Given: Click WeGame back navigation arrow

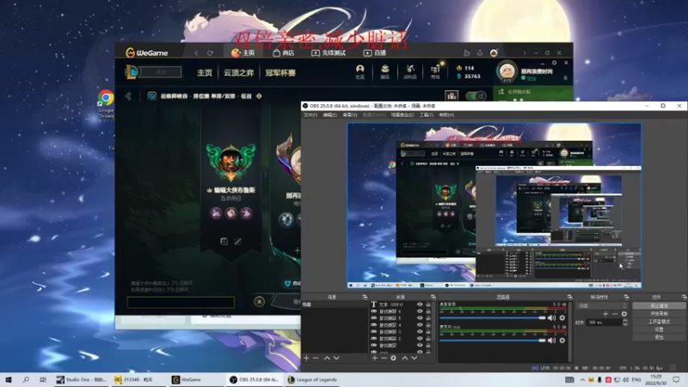Looking at the screenshot, I should point(196,53).
